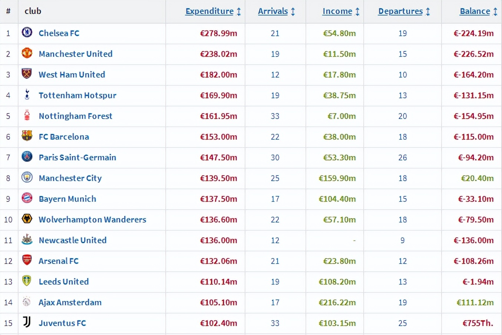
Task: Sort table by Balance column header
Action: 475,11
